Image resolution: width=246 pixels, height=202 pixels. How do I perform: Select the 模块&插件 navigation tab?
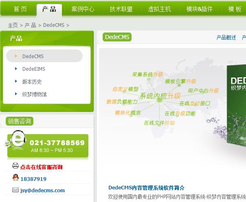click(x=199, y=9)
